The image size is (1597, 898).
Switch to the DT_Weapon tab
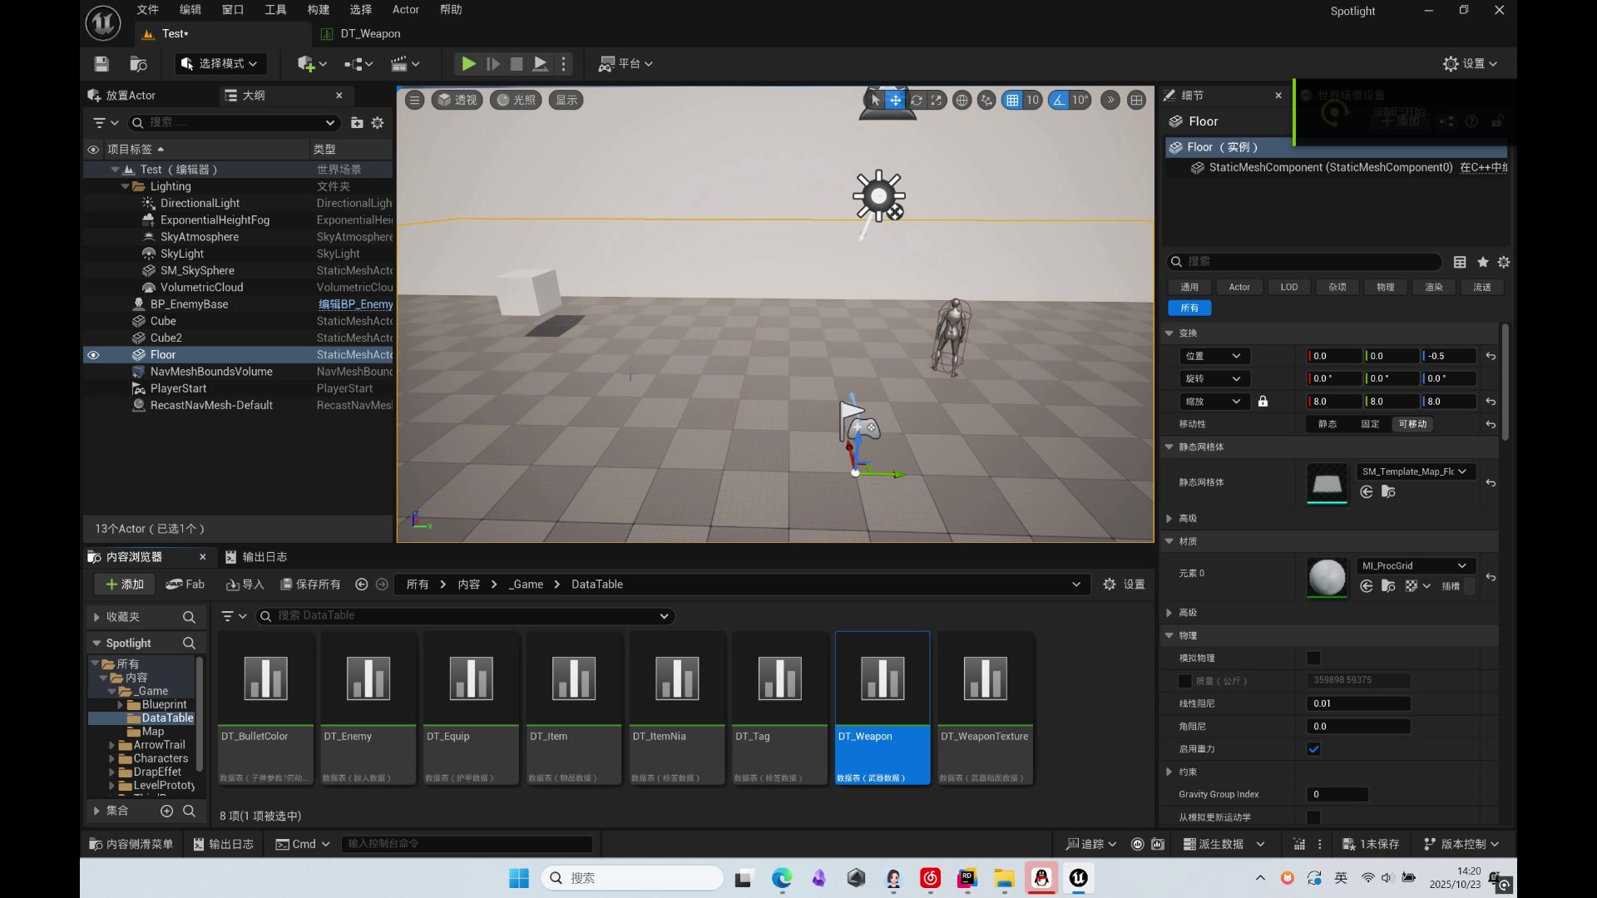coord(369,34)
